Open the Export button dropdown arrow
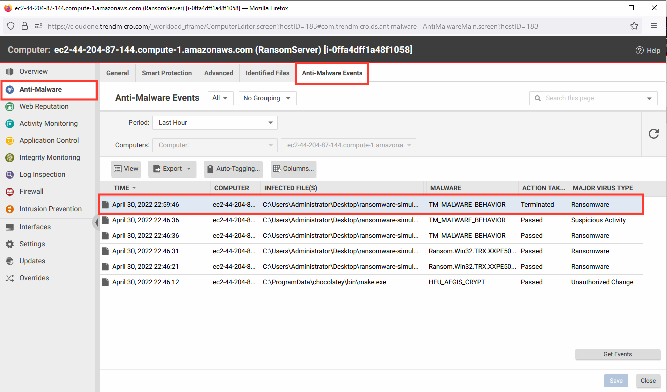Image resolution: width=667 pixels, height=392 pixels. (189, 169)
